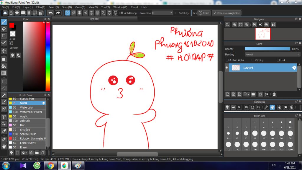Select the Gradient tool
302x170 pixels.
point(4,73)
